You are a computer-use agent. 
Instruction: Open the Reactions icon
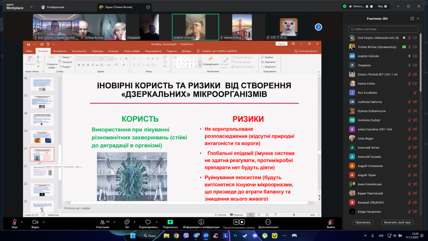click(148, 222)
